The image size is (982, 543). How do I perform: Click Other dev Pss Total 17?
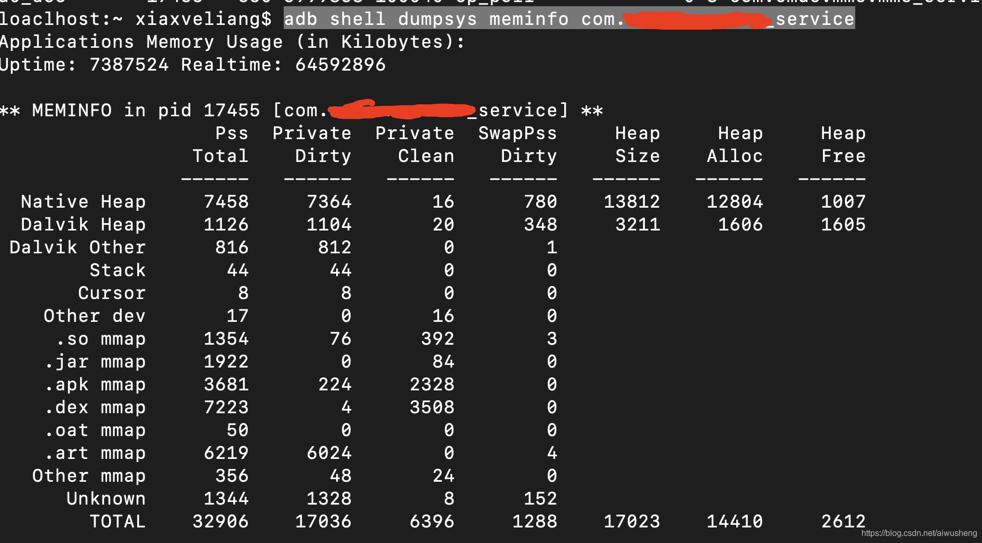pyautogui.click(x=237, y=316)
